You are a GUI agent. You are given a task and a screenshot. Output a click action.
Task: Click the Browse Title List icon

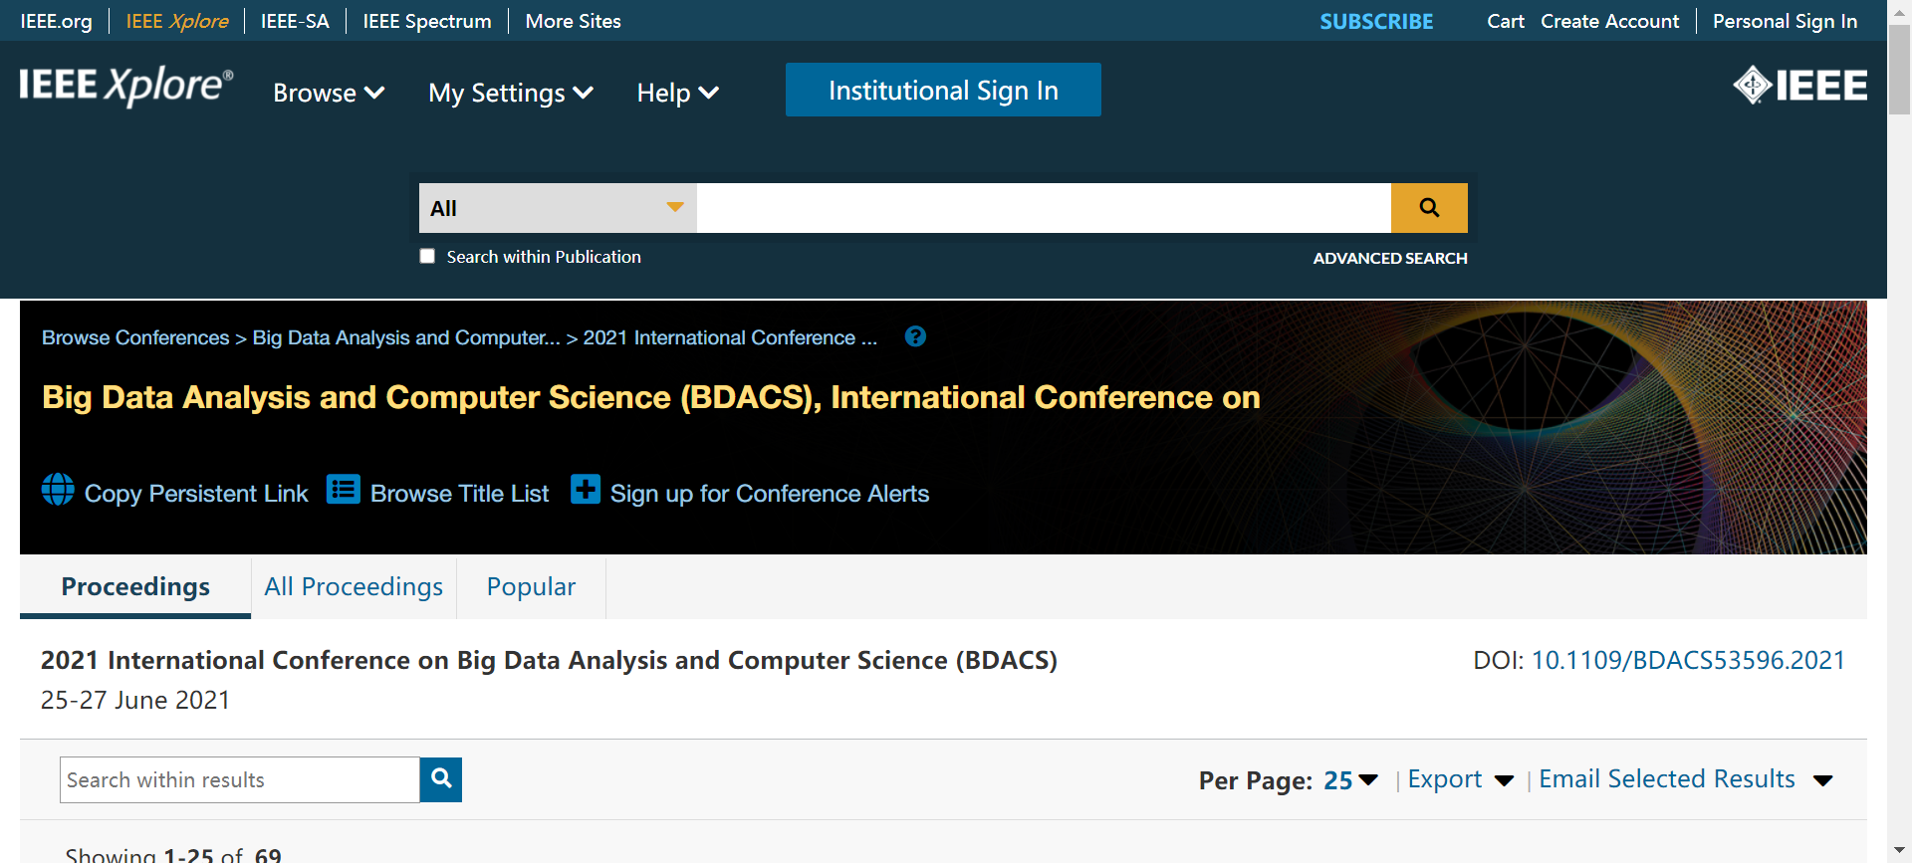344,490
